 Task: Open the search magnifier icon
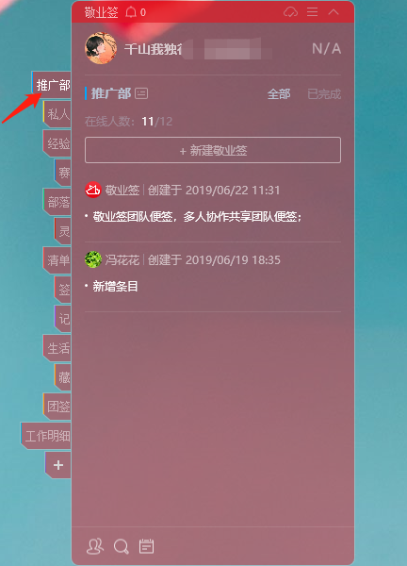point(122,546)
